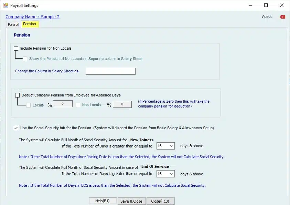The image size is (290, 205).
Task: Click the Help(F1) button
Action: point(103,201)
